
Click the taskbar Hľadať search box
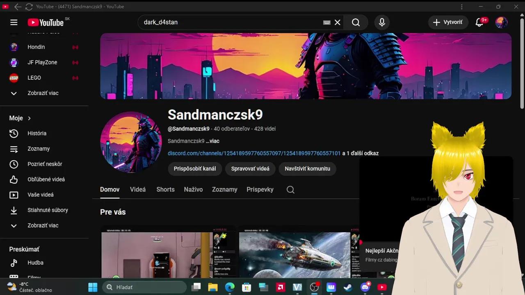coord(144,287)
